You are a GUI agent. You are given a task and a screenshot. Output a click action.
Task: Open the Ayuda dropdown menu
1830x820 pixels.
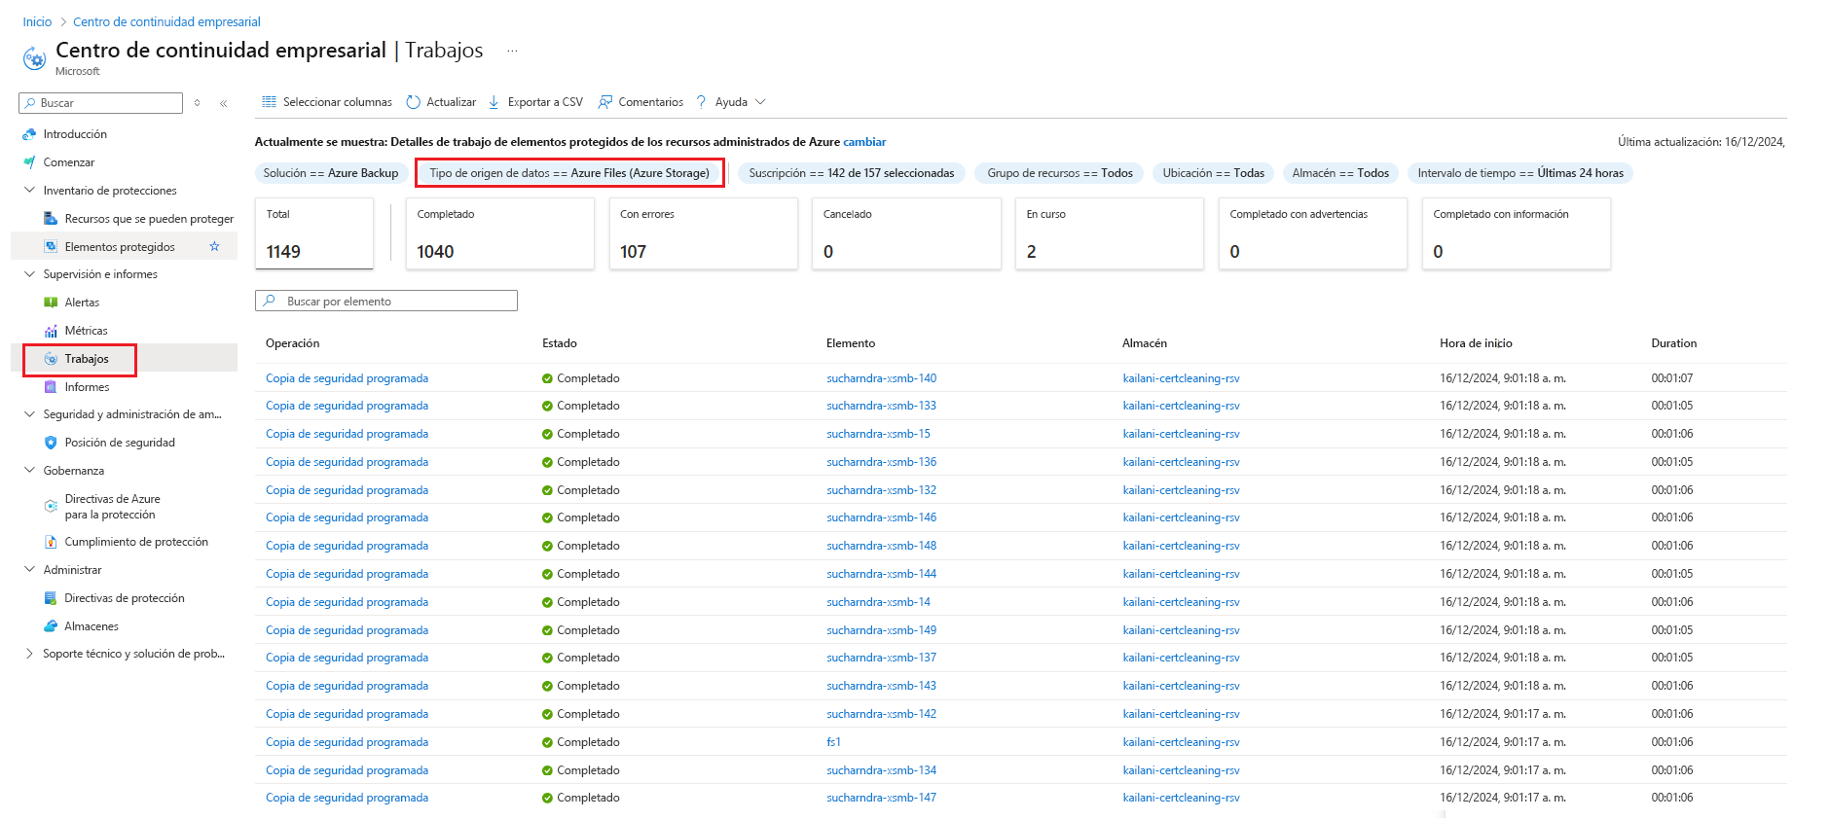[731, 102]
